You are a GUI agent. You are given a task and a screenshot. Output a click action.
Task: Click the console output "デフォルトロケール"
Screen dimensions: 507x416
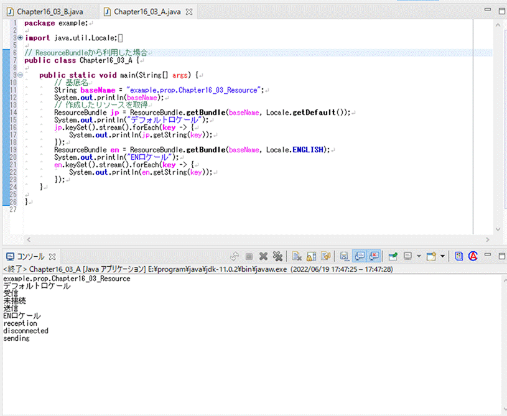37,286
